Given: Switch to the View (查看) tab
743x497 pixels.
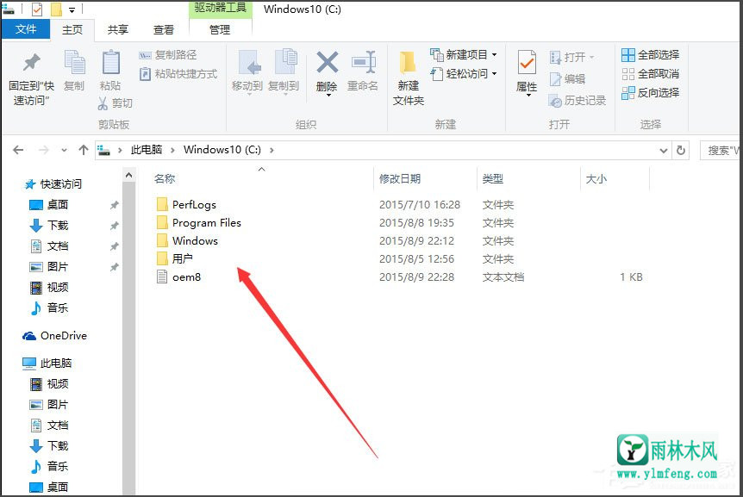Looking at the screenshot, I should click(164, 30).
